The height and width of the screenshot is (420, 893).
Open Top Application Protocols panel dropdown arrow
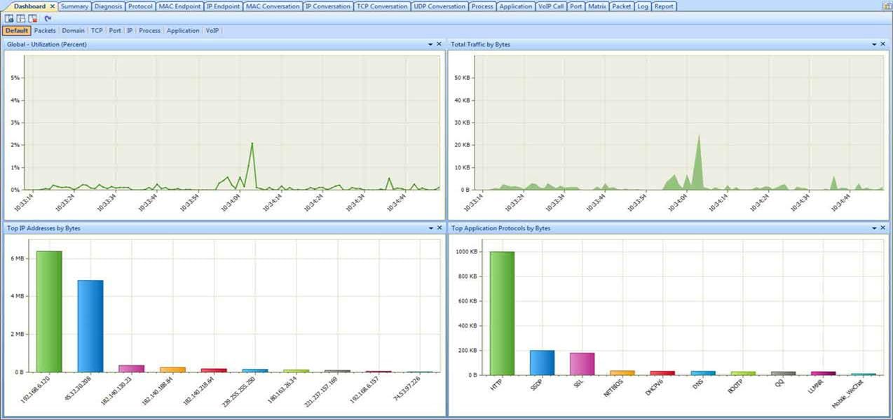tap(874, 228)
